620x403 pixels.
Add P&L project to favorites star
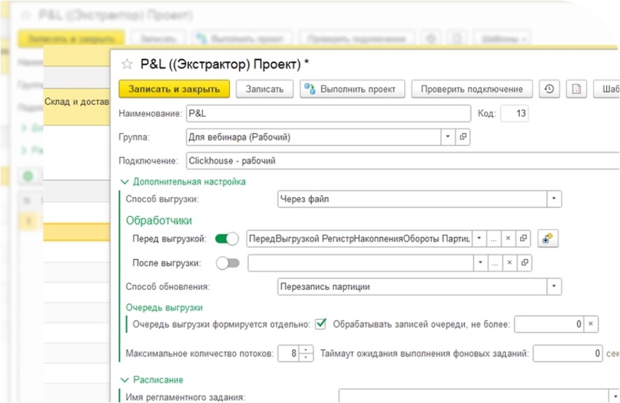pos(128,63)
